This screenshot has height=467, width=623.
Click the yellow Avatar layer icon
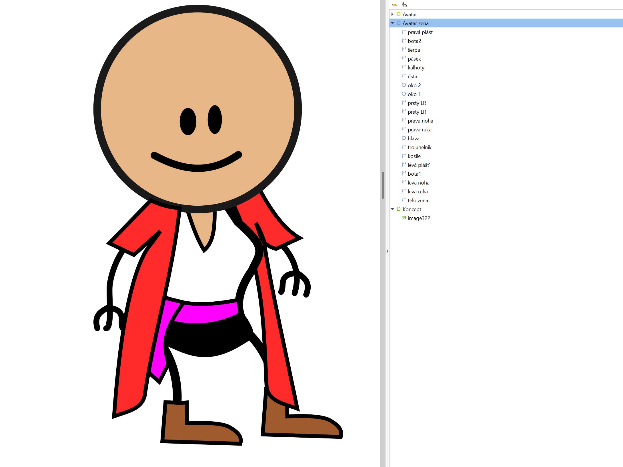pyautogui.click(x=399, y=14)
